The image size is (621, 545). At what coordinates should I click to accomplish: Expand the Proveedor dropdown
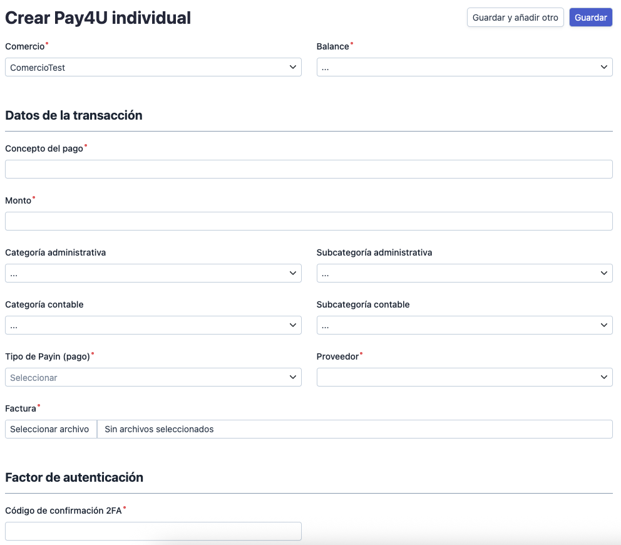[x=464, y=377]
